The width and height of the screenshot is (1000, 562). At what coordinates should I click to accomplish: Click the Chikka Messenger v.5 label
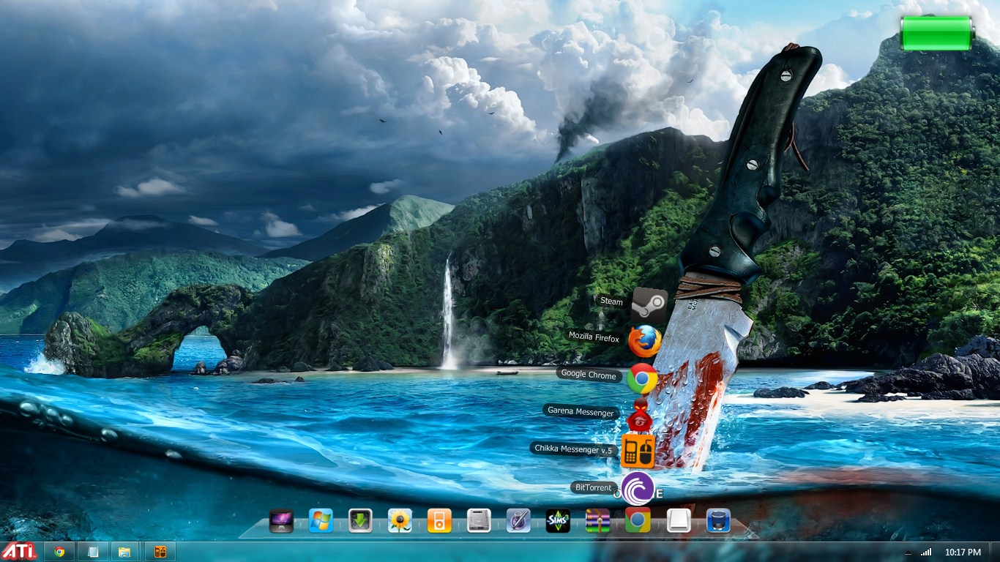pos(572,449)
